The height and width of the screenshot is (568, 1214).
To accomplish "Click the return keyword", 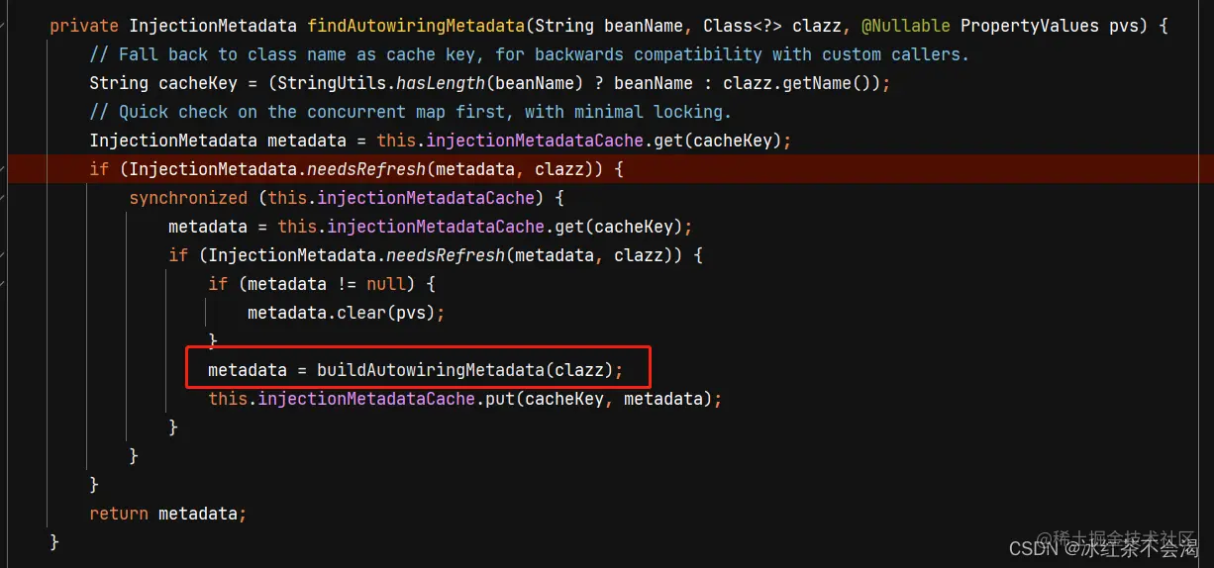I will tap(119, 514).
